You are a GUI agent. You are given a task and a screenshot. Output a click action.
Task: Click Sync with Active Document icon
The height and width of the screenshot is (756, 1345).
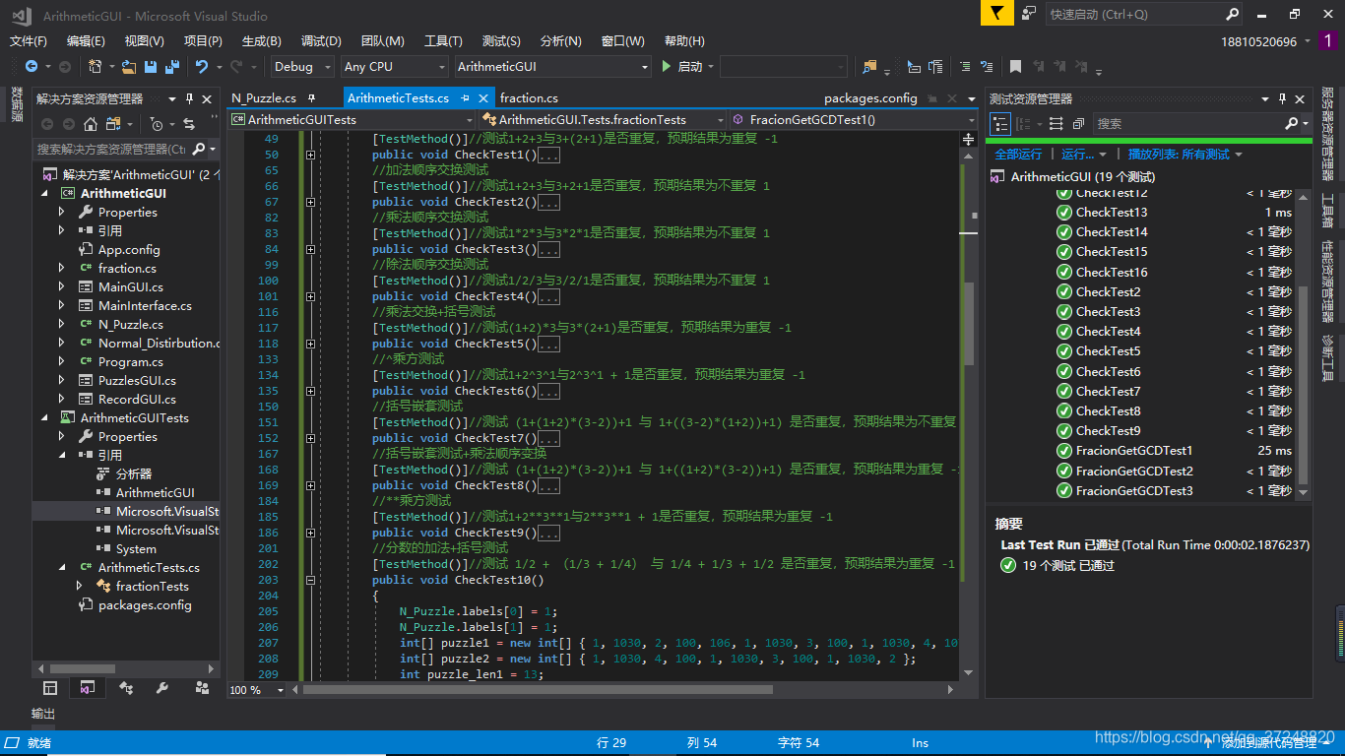[189, 124]
